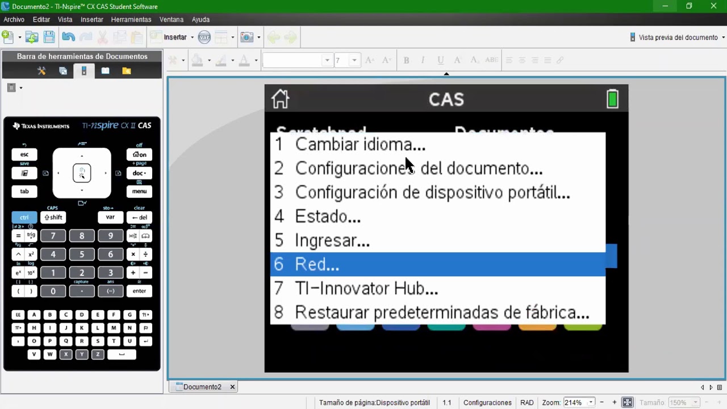Click the Open Document folder icon

[32, 37]
